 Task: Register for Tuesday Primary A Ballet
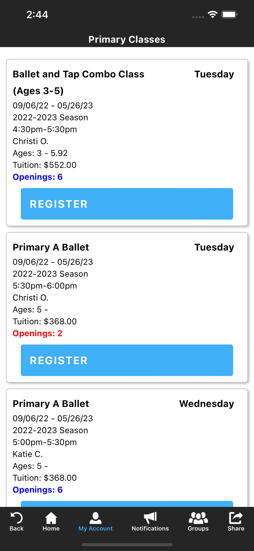coord(127,360)
